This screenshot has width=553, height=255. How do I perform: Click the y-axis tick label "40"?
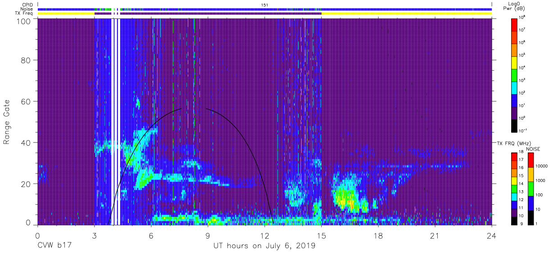pos(26,142)
